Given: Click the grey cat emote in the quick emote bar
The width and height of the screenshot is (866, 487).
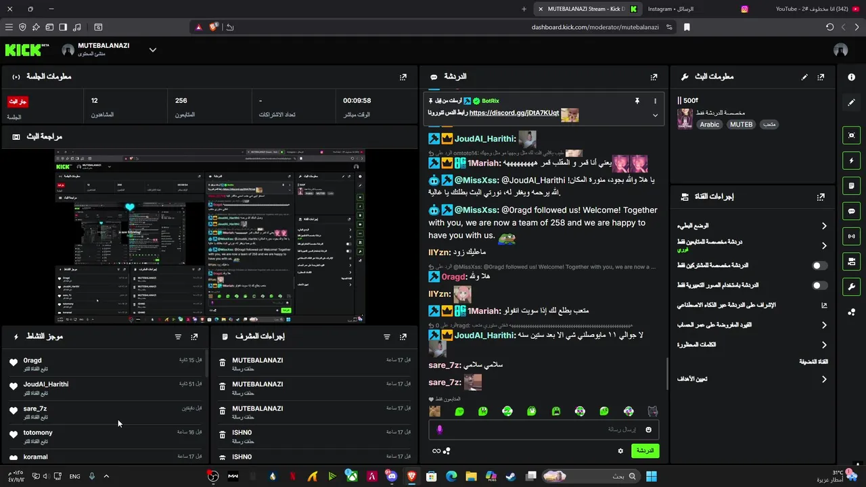Looking at the screenshot, I should coord(652,411).
